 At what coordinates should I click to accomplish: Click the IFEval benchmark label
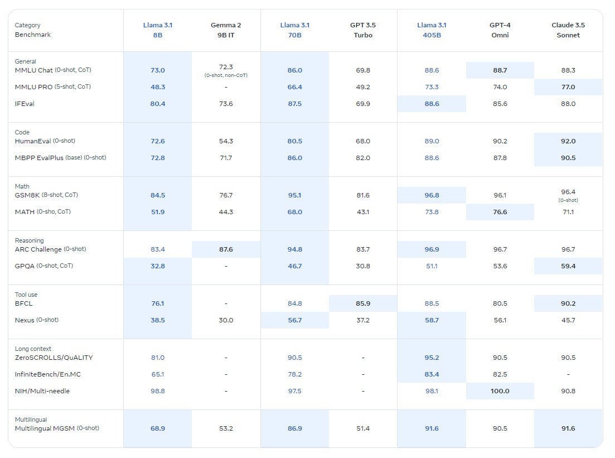pos(25,104)
